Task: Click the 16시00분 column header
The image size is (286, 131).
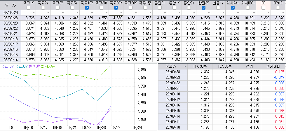Action: [224, 67]
